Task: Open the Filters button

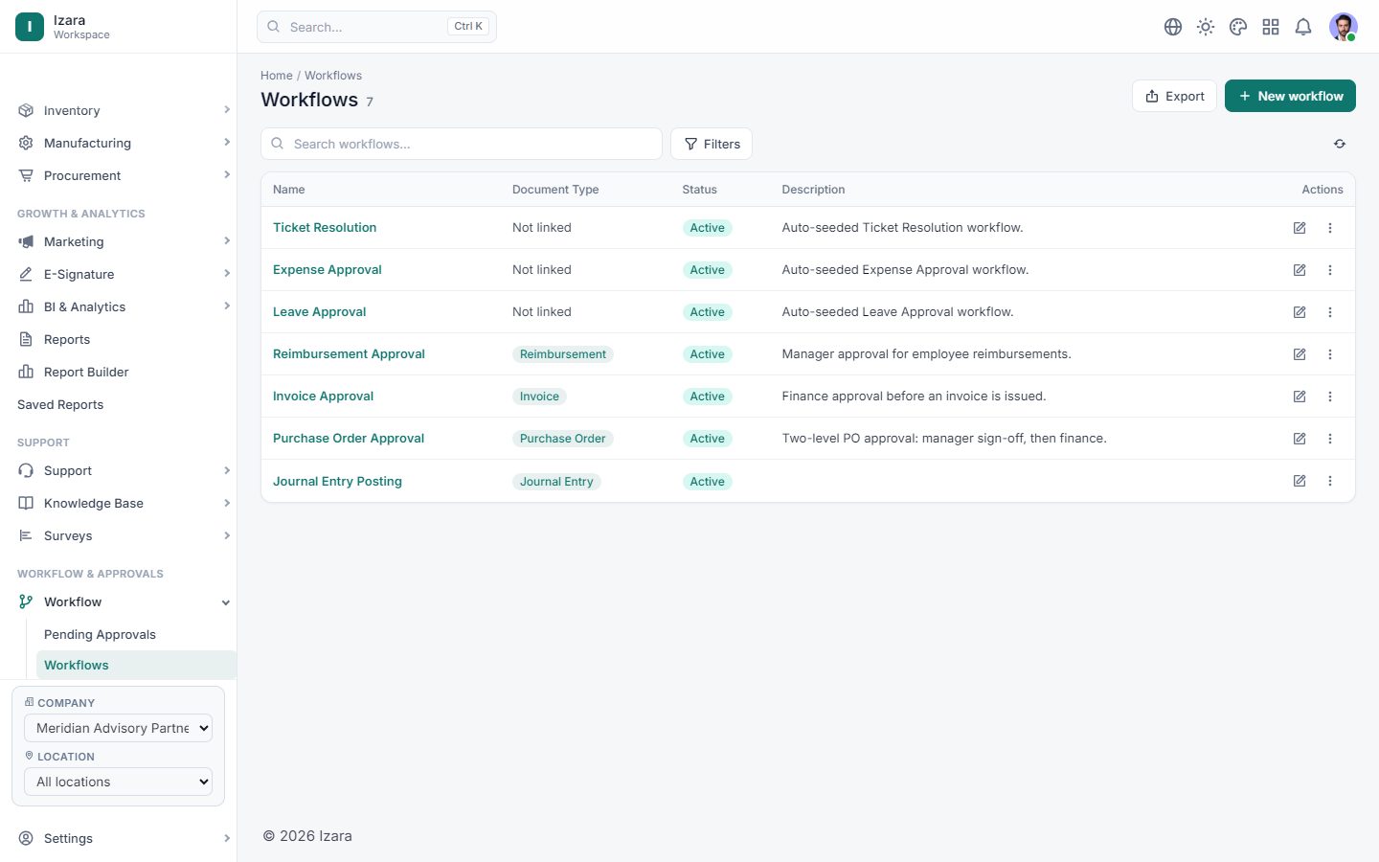Action: [712, 144]
